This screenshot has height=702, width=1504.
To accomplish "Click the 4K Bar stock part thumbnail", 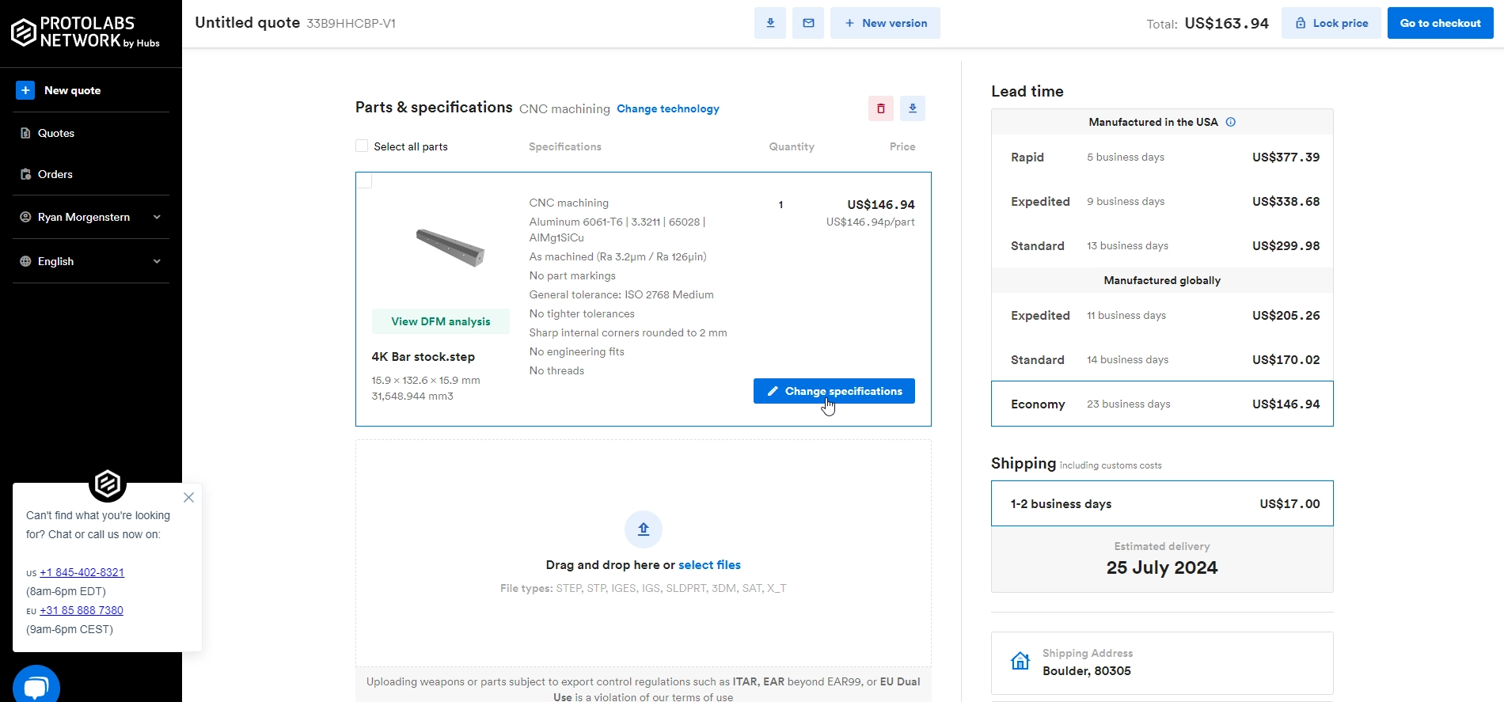I will pos(450,247).
